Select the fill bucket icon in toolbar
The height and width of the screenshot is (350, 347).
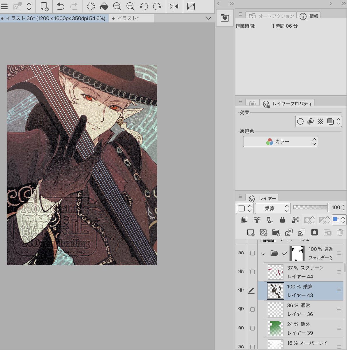pyautogui.click(x=104, y=6)
